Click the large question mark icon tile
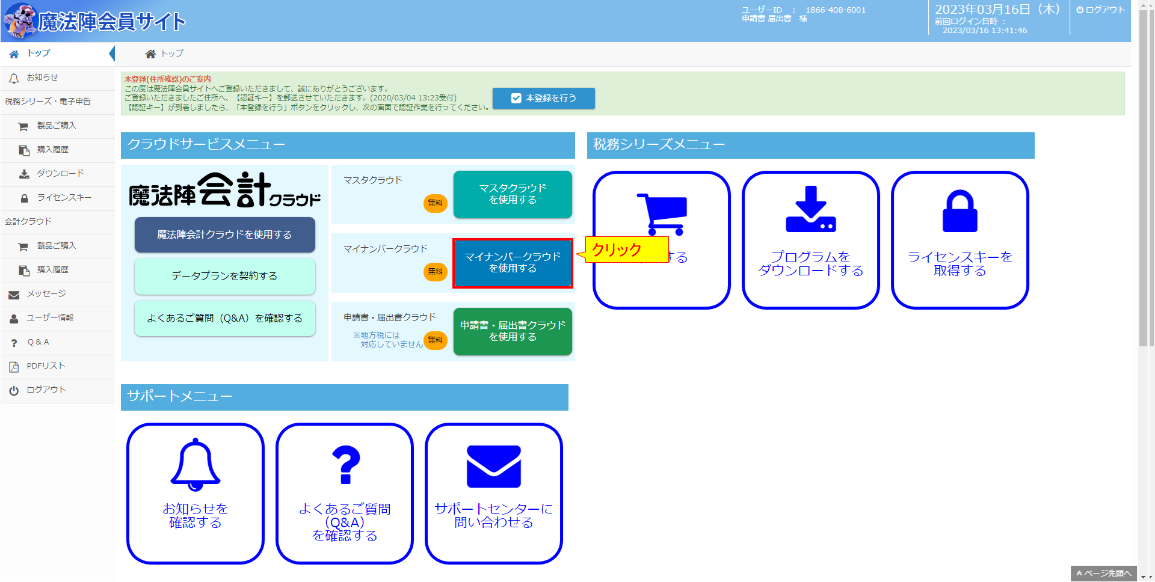The image size is (1155, 582). (x=346, y=465)
